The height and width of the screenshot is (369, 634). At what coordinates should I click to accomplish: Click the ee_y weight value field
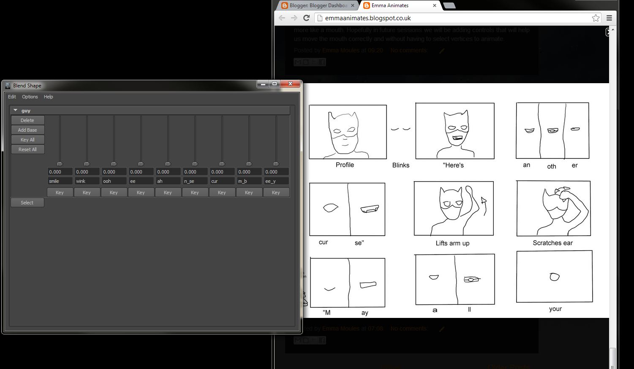(x=276, y=172)
